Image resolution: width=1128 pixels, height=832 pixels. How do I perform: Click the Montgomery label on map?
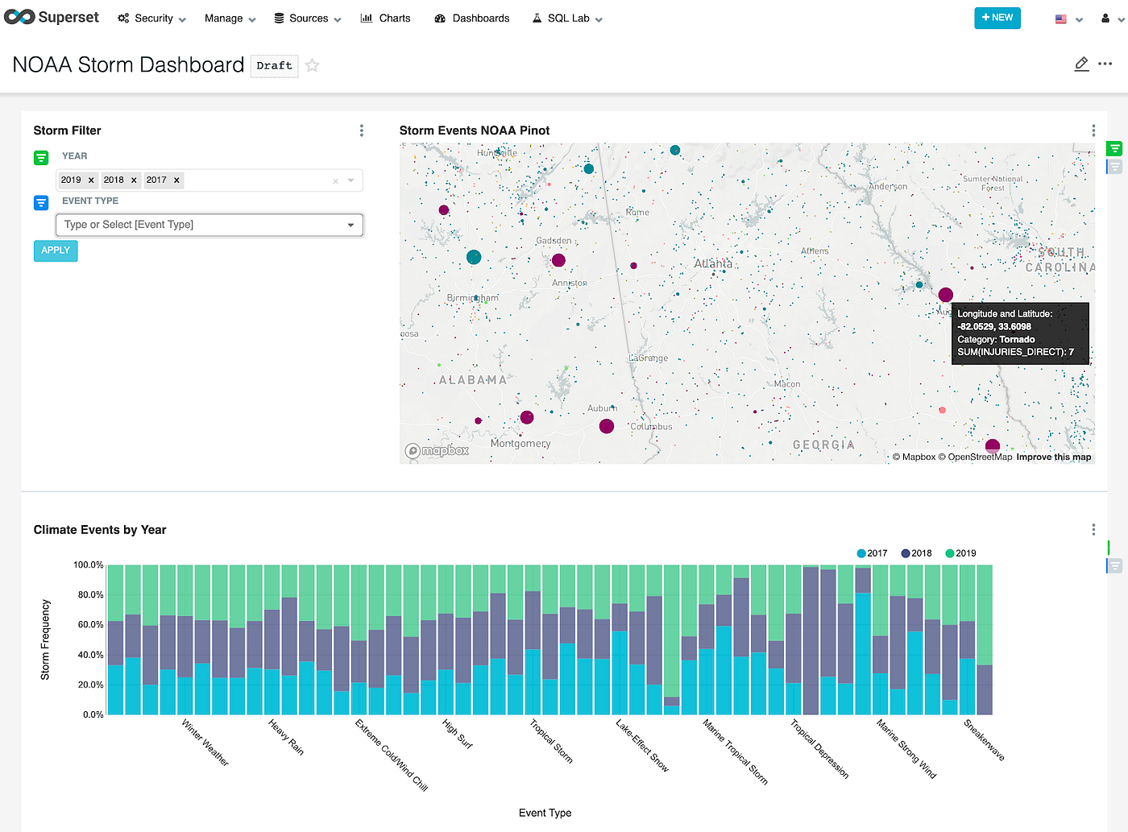[x=520, y=443]
